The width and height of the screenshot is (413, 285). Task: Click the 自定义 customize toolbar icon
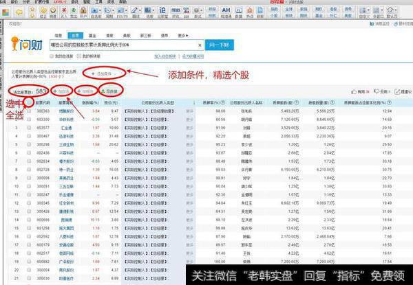363,12
